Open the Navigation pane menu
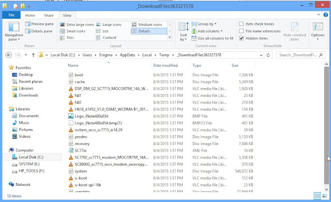This screenshot has width=331, height=202. 14,31
